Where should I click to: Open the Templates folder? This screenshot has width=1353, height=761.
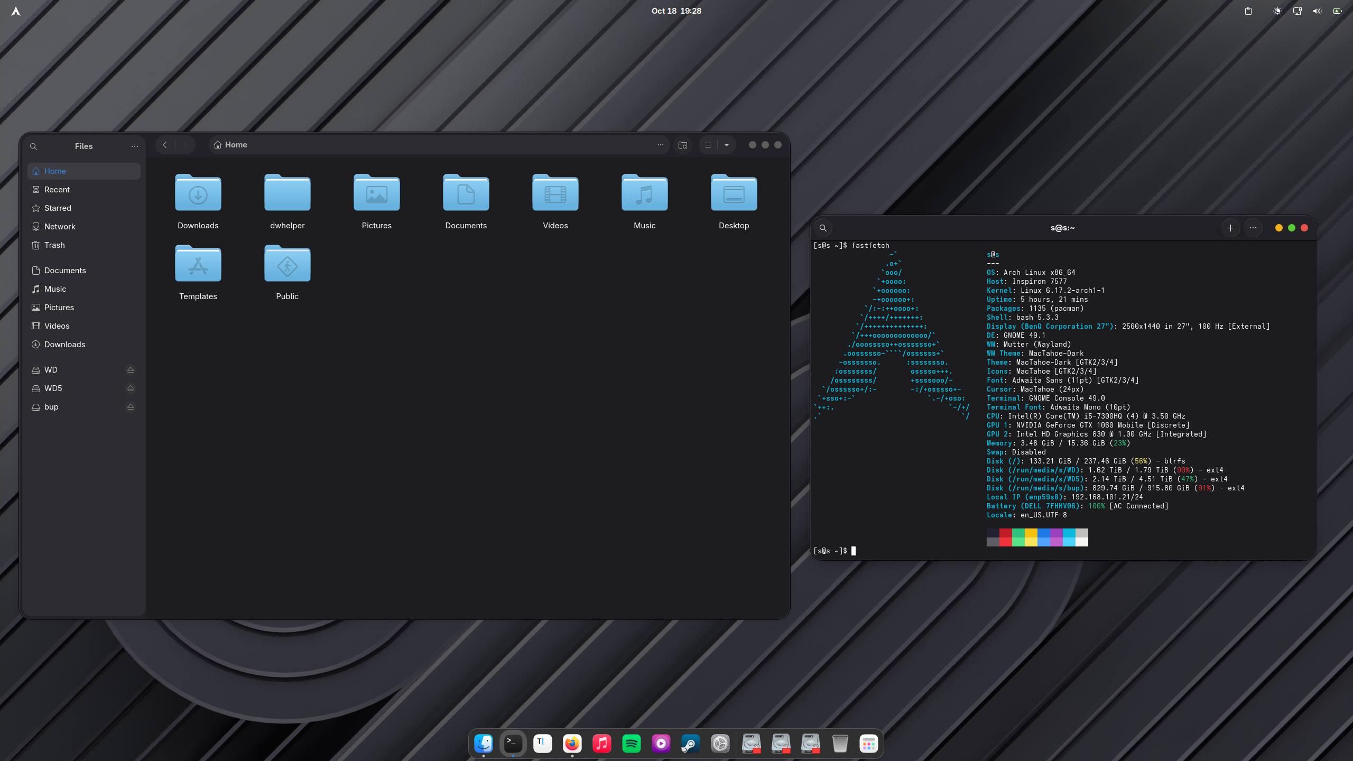(x=198, y=272)
